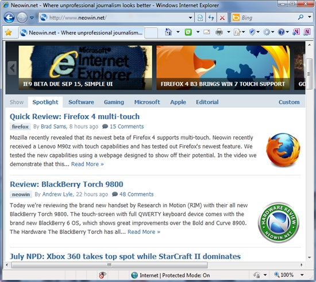The height and width of the screenshot is (282, 316).
Task: Open the 48 Comments link
Action: coord(136,194)
